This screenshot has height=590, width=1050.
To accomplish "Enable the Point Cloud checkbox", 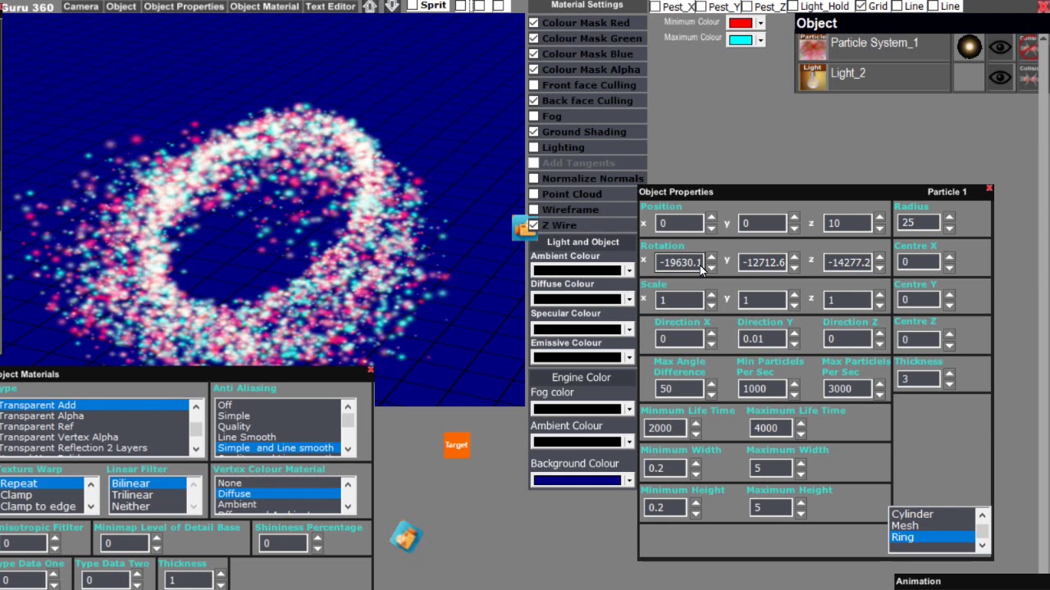I will click(x=534, y=194).
